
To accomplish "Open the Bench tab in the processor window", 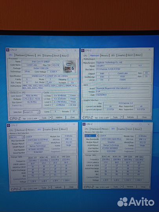I will 57,56.
